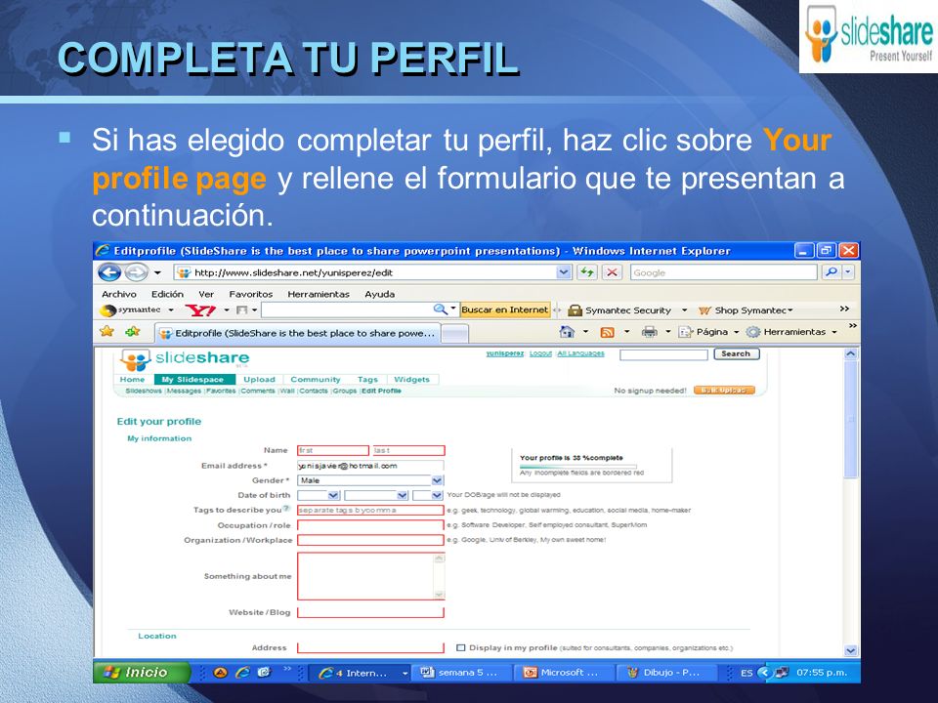Click the Refresh page icon
Viewport: 938px width, 703px height.
click(587, 272)
